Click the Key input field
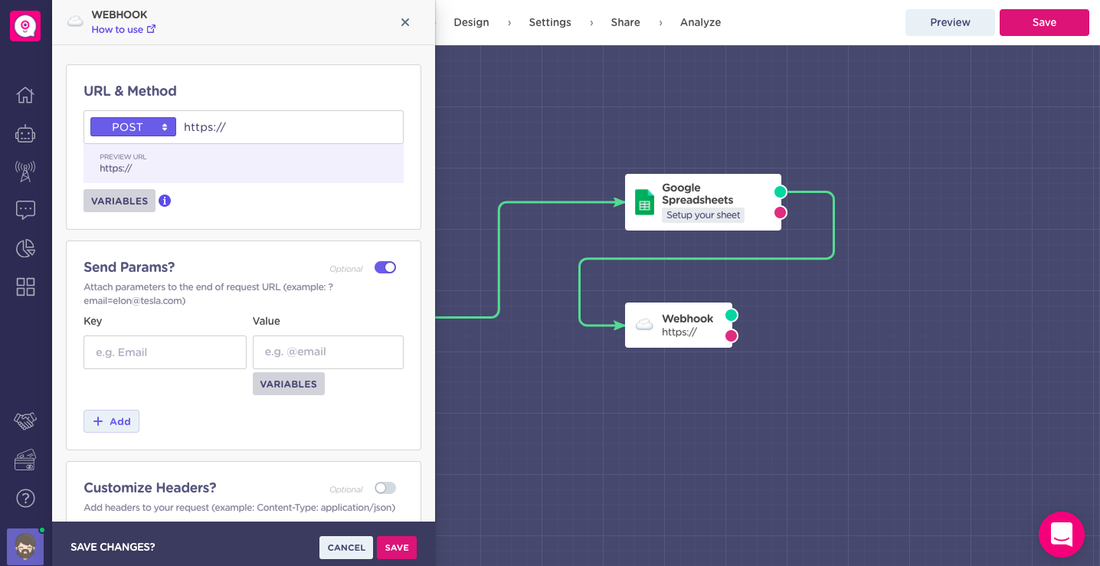 coord(165,352)
